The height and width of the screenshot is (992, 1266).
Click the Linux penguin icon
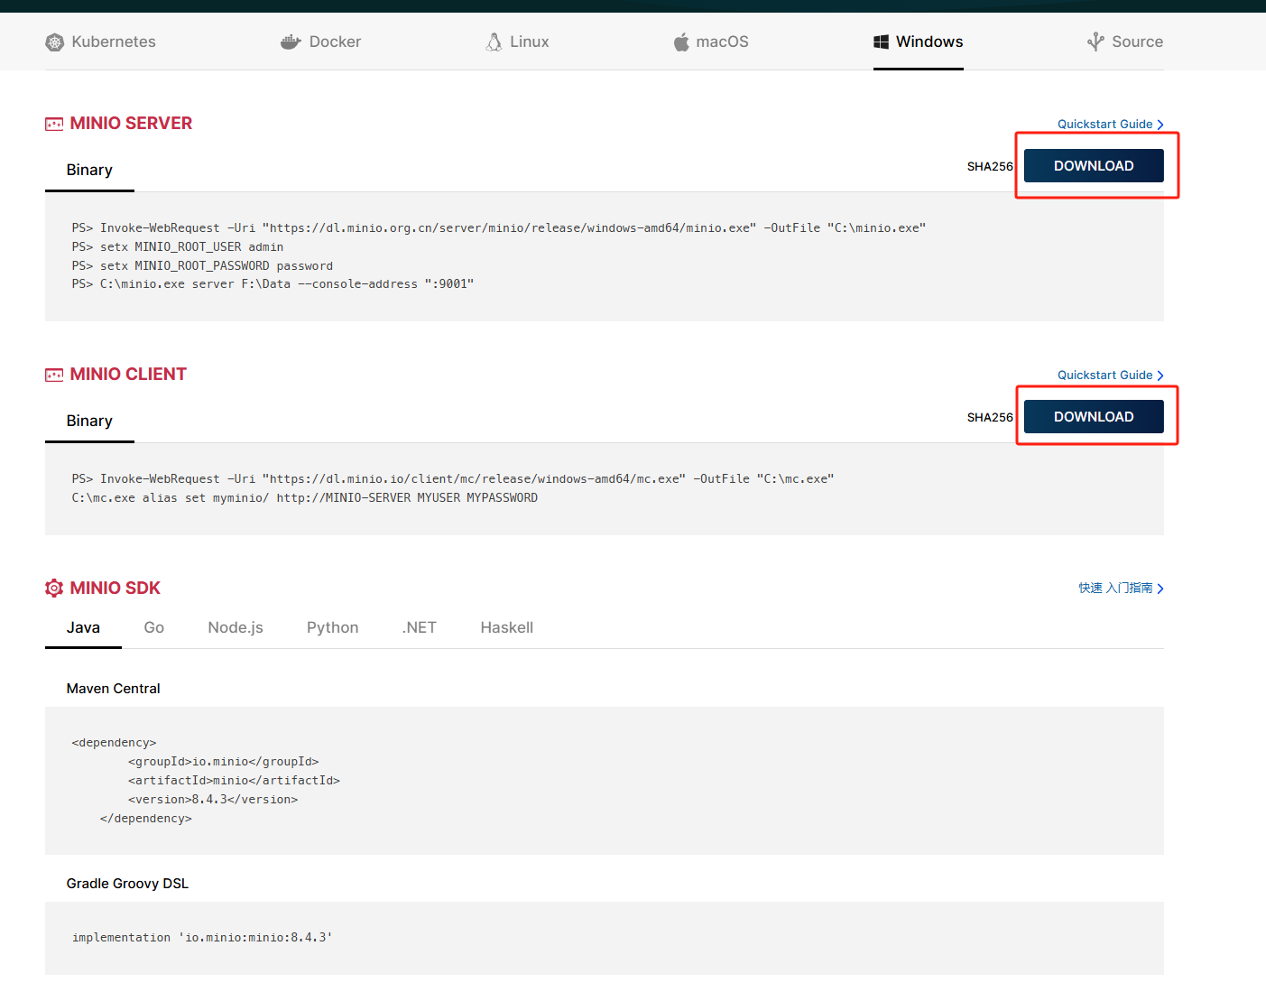click(x=494, y=42)
